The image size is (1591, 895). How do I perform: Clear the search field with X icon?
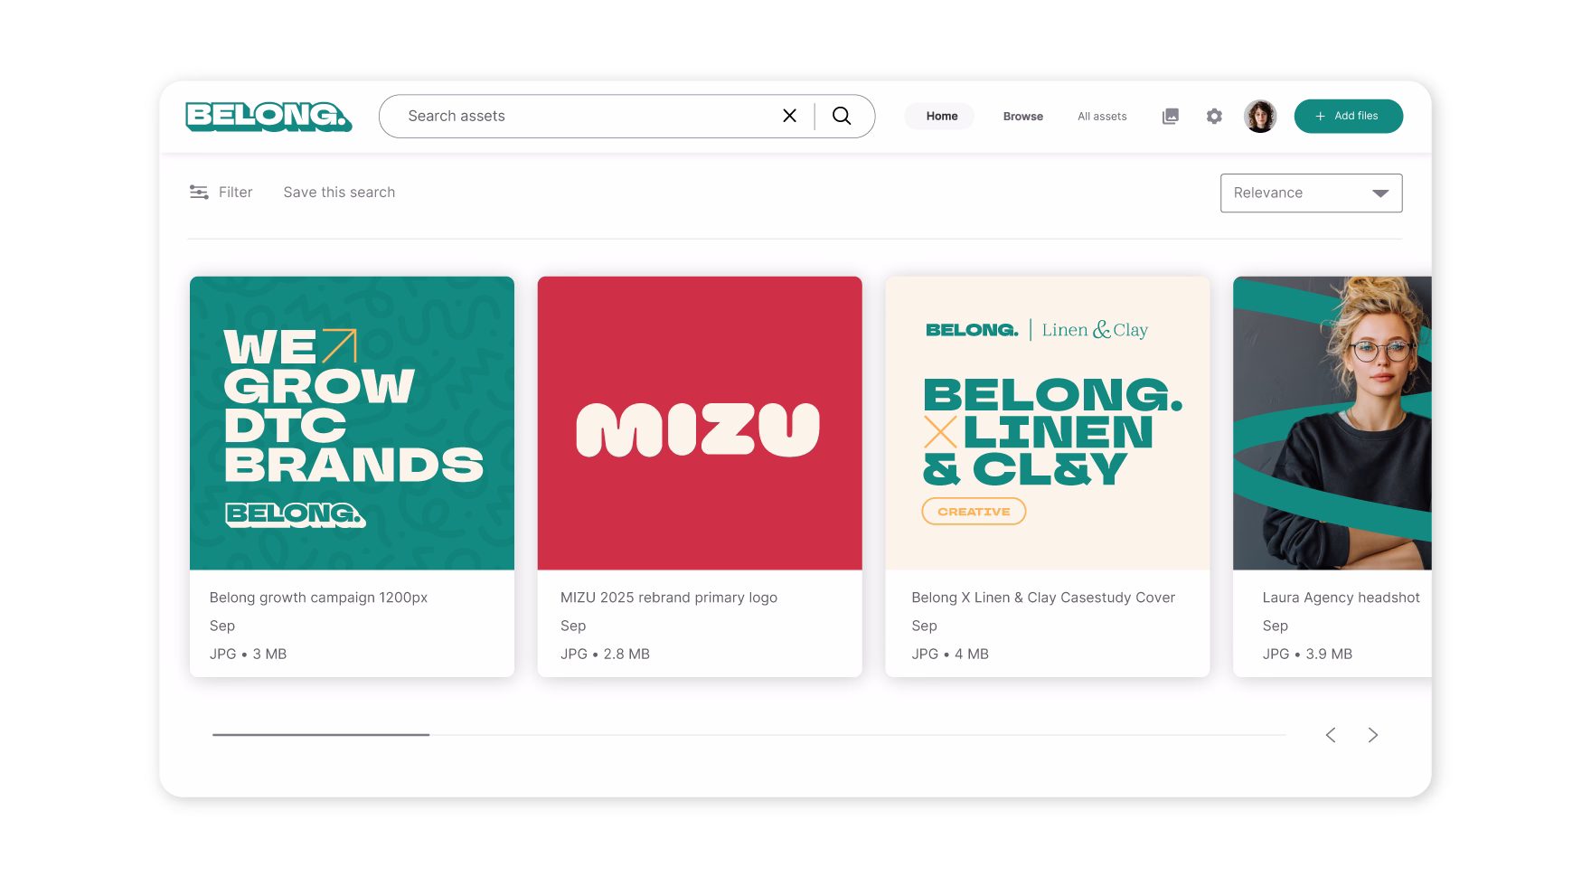point(789,116)
